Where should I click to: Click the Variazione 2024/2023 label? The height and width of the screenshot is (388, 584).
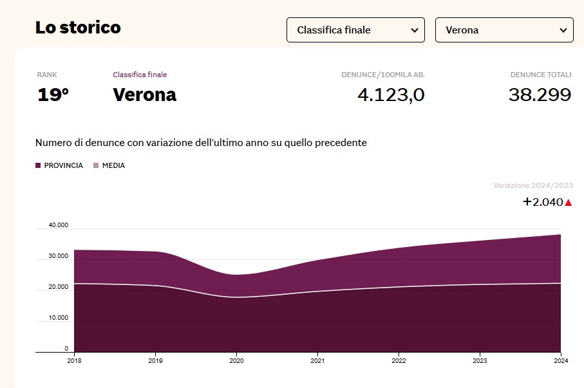point(532,185)
